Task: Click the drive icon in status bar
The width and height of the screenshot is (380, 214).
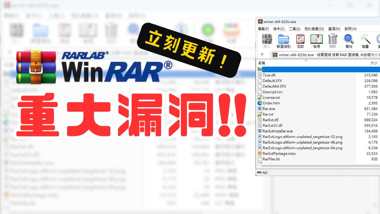Action: tap(259, 172)
